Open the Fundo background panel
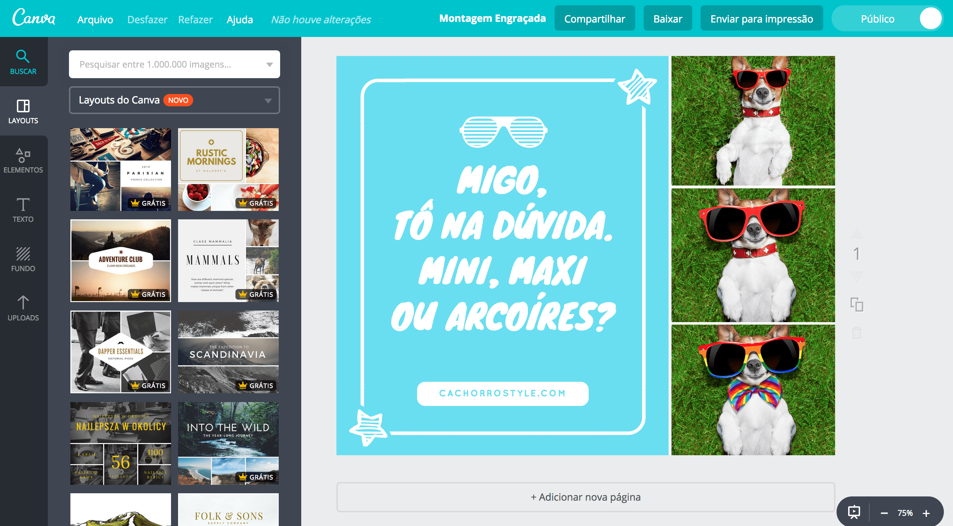953x526 pixels. (x=23, y=259)
